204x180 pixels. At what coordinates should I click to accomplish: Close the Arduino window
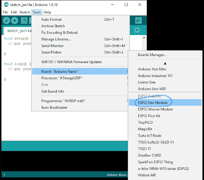pos(140,5)
